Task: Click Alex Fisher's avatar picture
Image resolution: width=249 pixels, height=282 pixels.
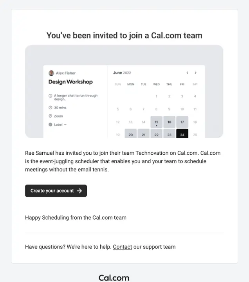Action: pos(51,73)
